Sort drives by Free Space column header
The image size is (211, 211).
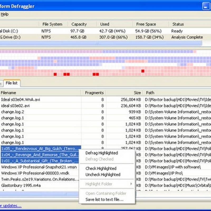click(146, 24)
